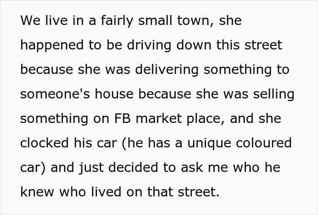Click the word "clocked"

click(45, 143)
